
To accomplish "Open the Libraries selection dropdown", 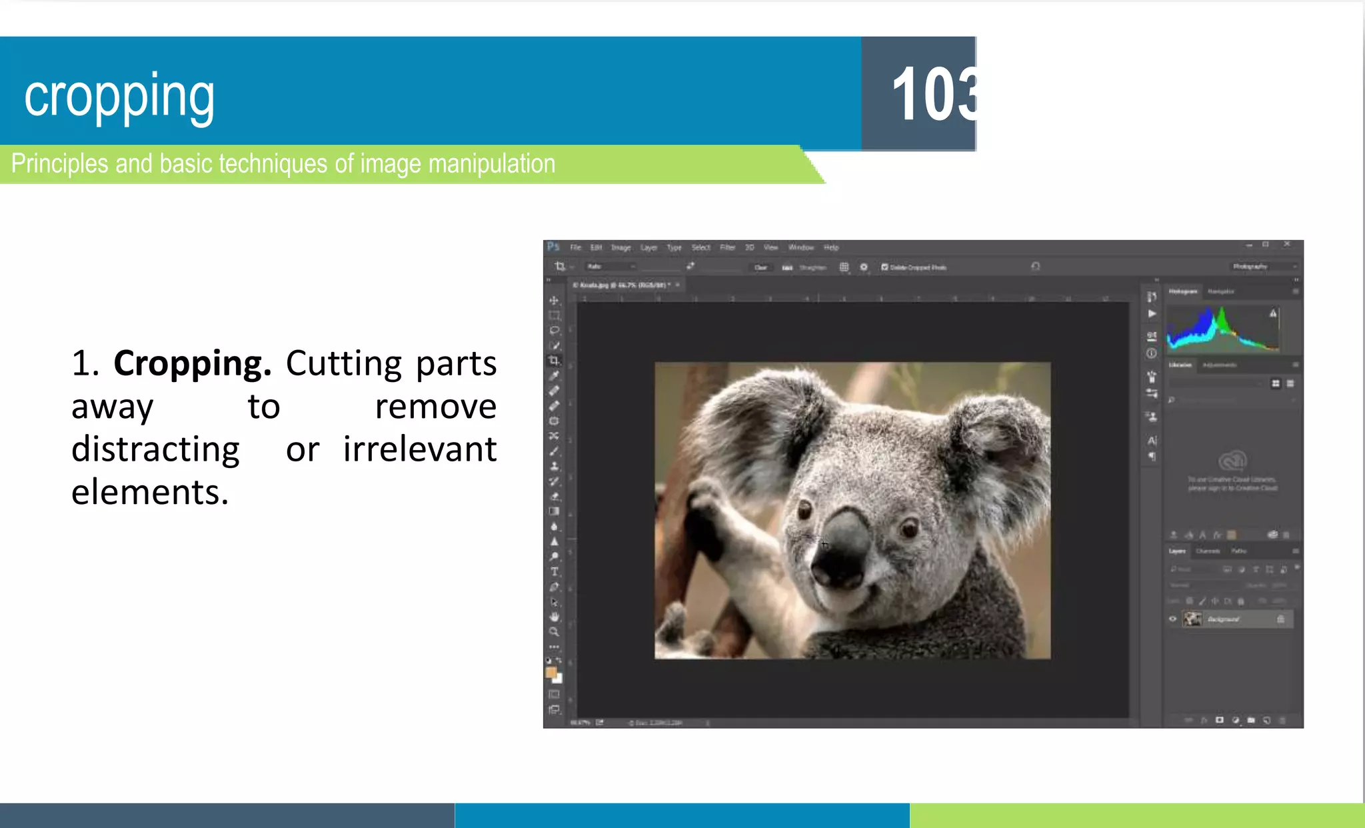I will (1217, 383).
